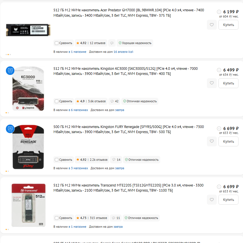Open '16 апреля (ср)' delivery date link
Viewport: 243px width, 243px height.
[x=123, y=52]
